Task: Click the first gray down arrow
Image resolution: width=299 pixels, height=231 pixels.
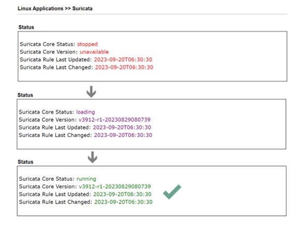Action: (91, 92)
